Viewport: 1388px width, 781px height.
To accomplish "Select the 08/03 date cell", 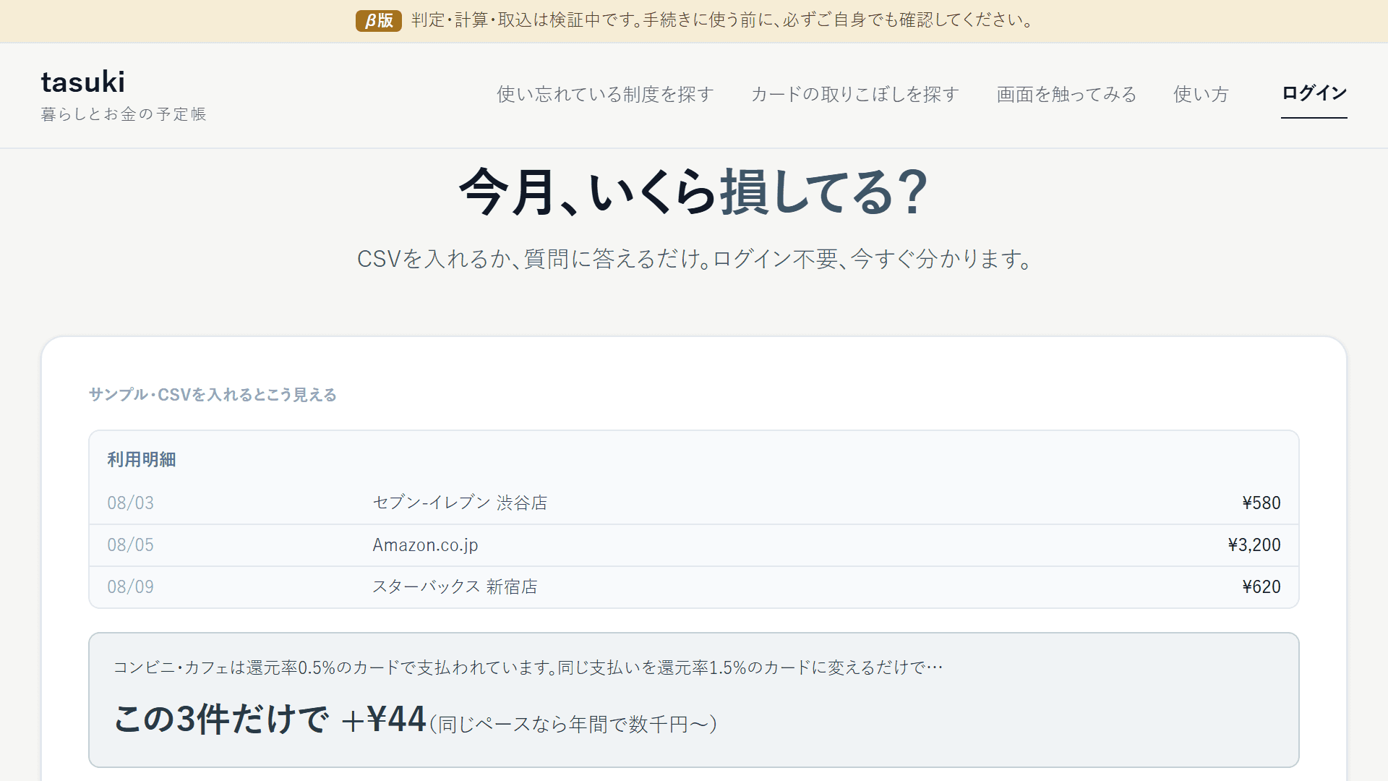I will click(x=131, y=503).
